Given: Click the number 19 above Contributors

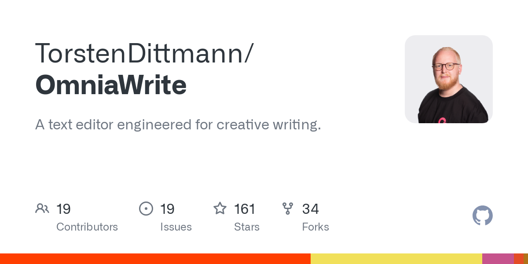Looking at the screenshot, I should pos(64,209).
